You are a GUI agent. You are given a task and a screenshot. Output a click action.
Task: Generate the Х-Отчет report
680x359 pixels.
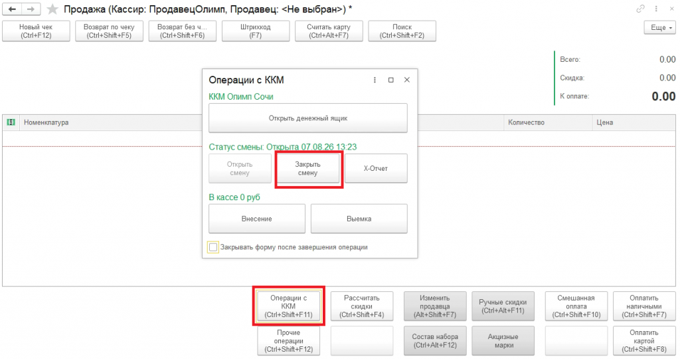point(376,168)
